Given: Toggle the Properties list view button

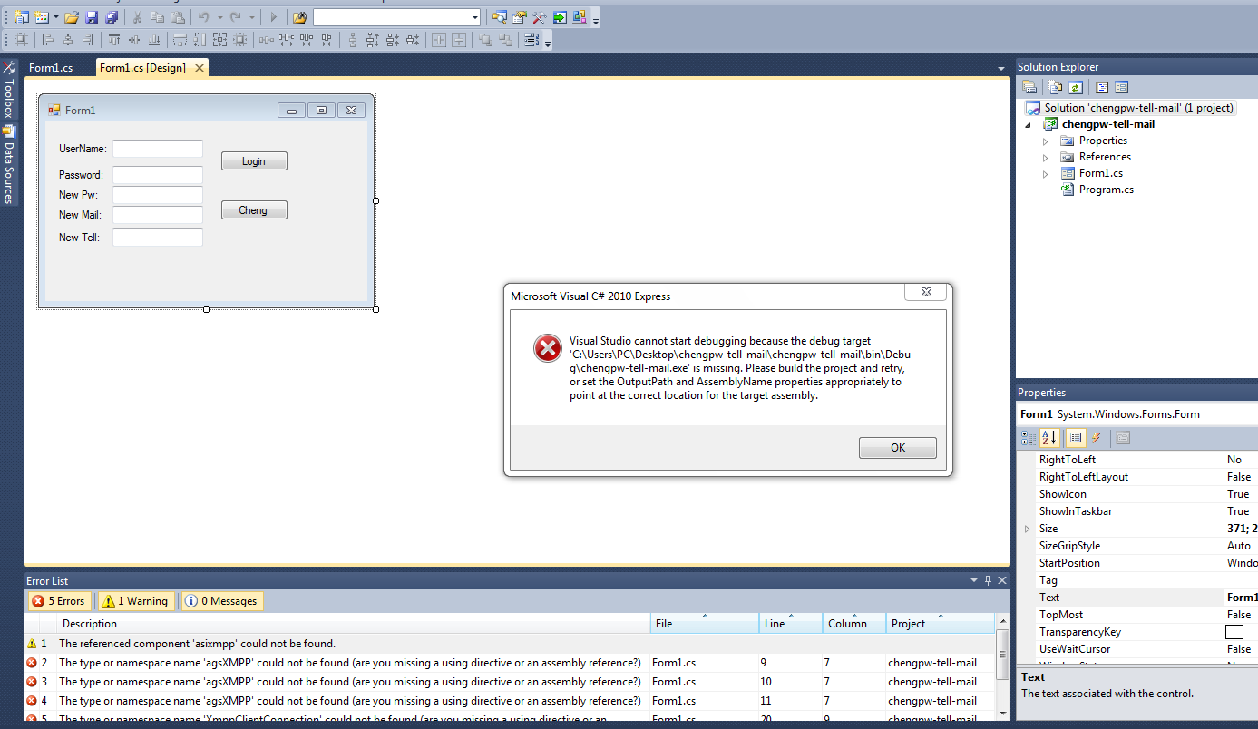Looking at the screenshot, I should pyautogui.click(x=1076, y=438).
